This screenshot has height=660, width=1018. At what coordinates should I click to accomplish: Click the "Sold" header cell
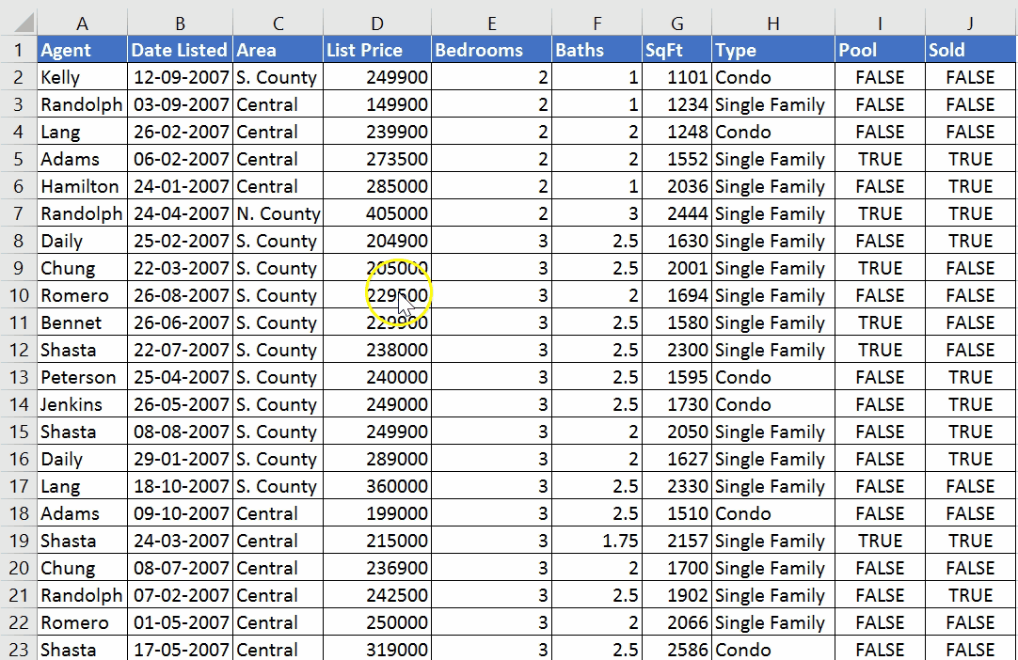(x=970, y=50)
